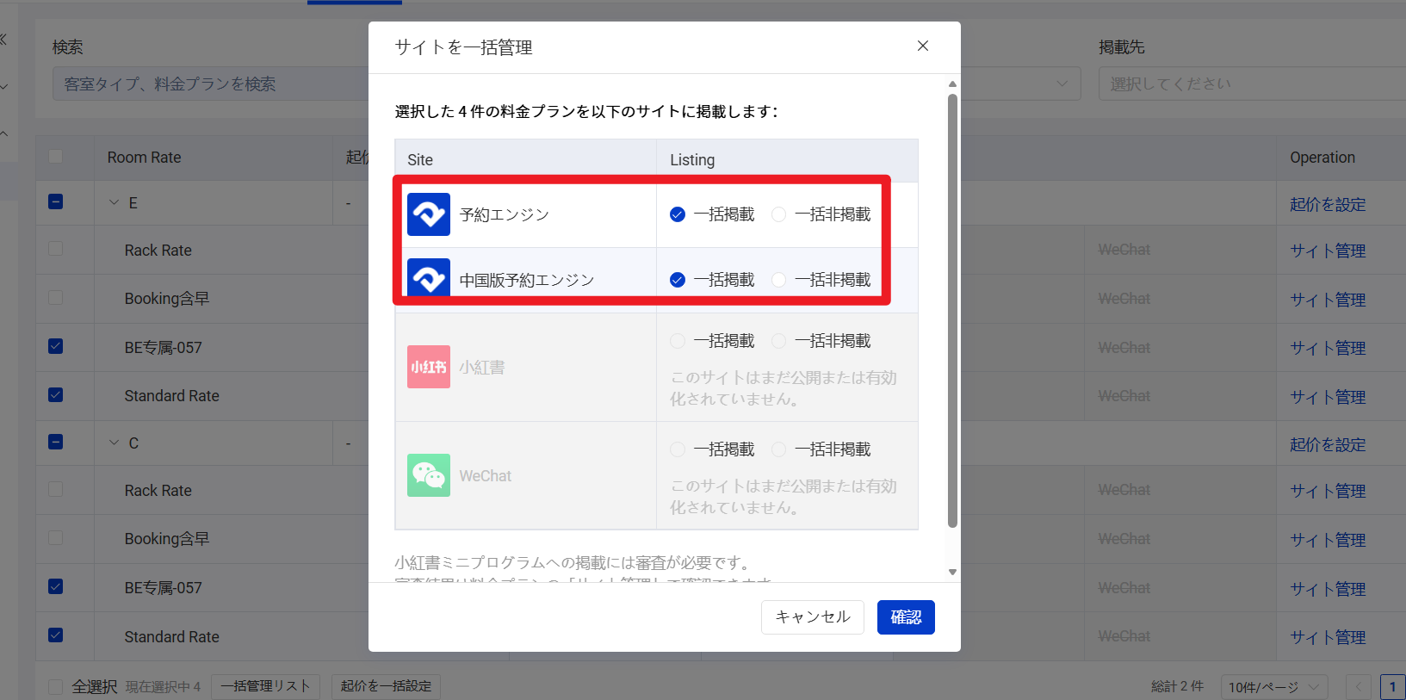The width and height of the screenshot is (1406, 700).
Task: Collapse the room type E row
Action: 114,202
